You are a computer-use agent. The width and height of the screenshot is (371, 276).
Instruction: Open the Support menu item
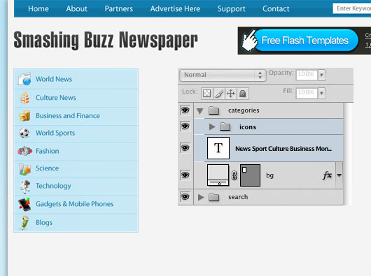click(x=231, y=9)
